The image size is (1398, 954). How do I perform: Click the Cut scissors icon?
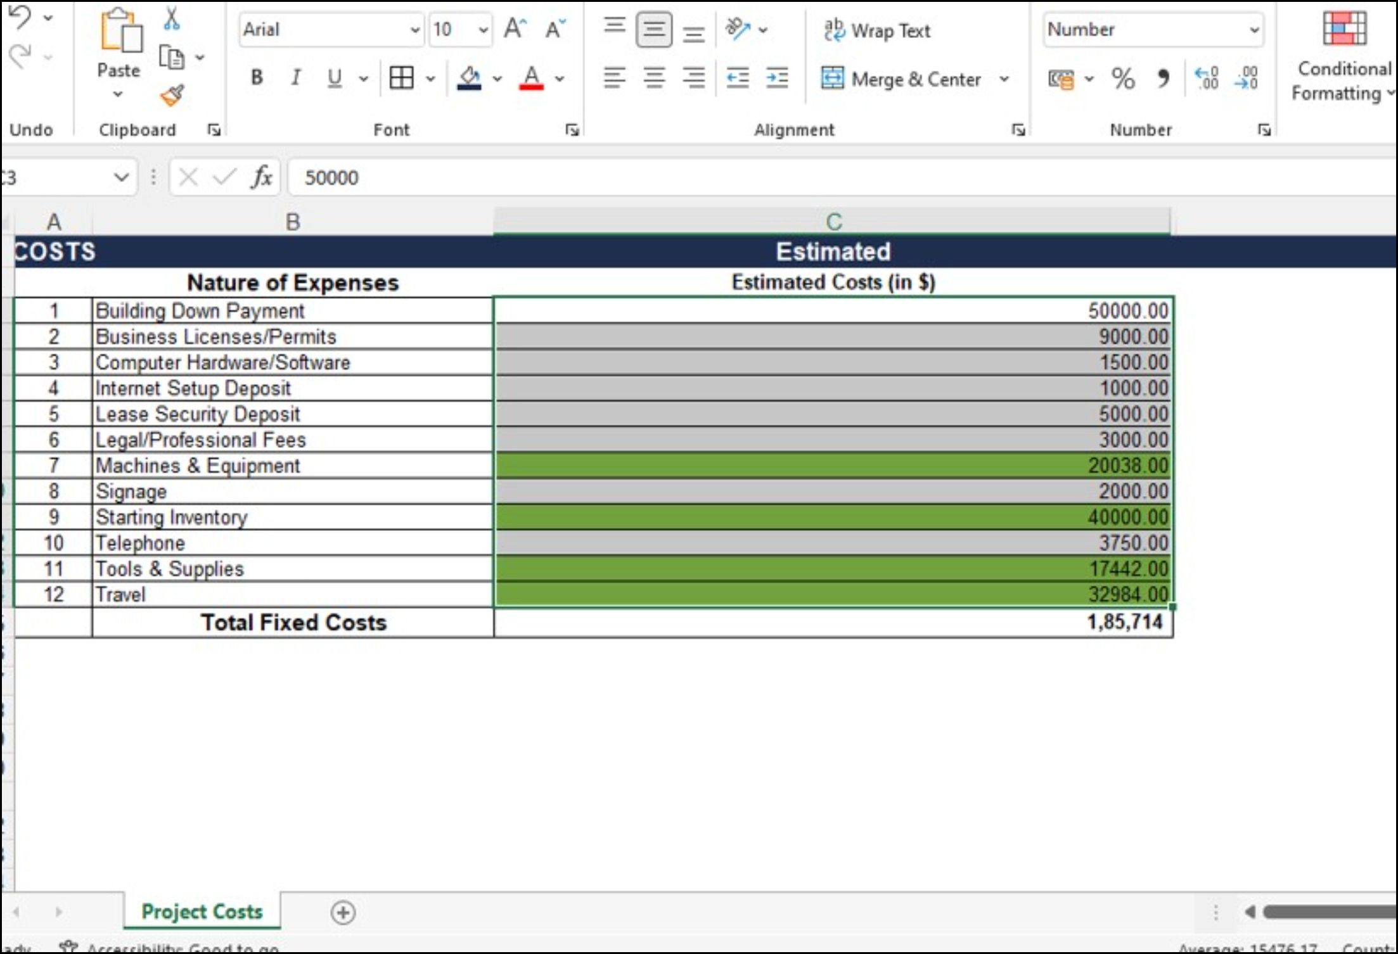(x=172, y=20)
